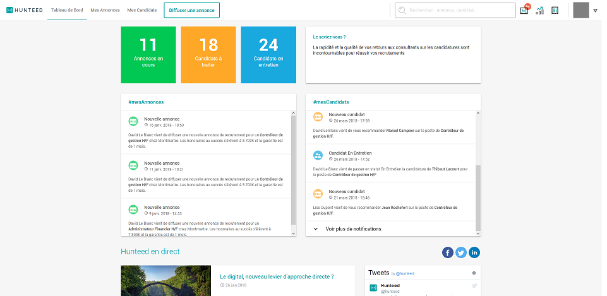The height and width of the screenshot is (296, 607).
Task: Click the Tweets widget info icon
Action: point(474,273)
